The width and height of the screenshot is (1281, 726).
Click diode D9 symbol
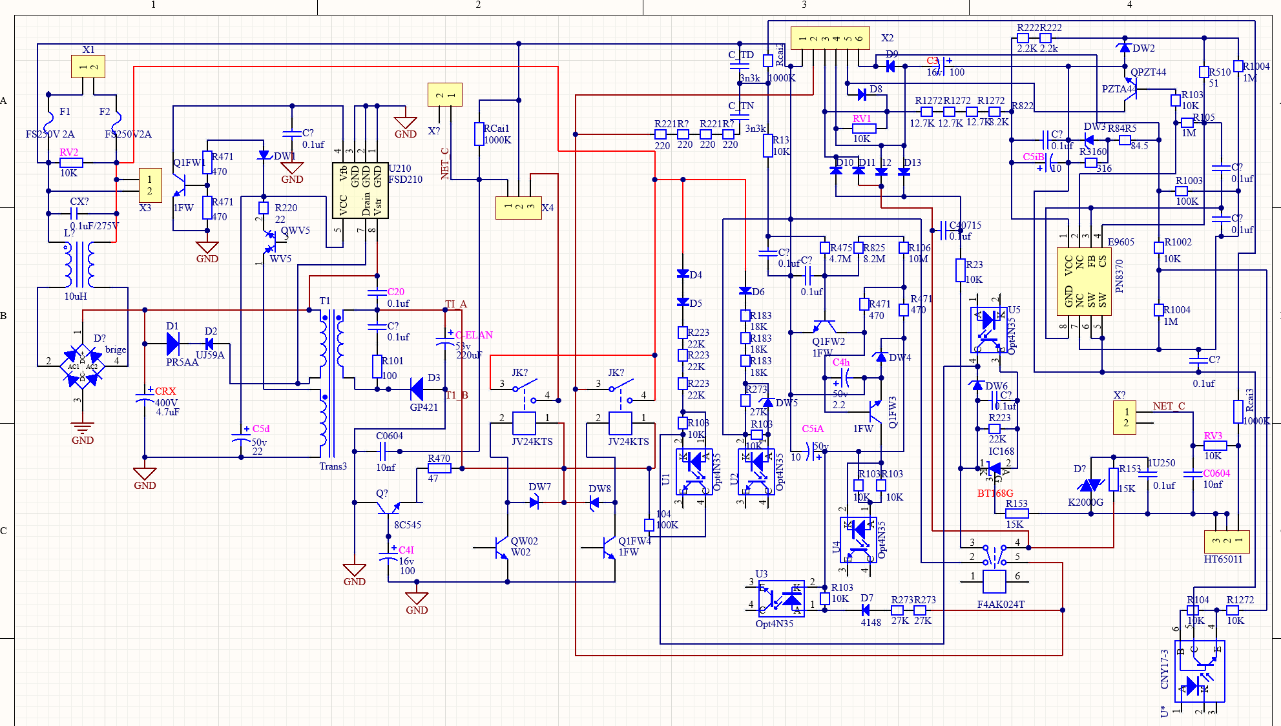click(891, 67)
